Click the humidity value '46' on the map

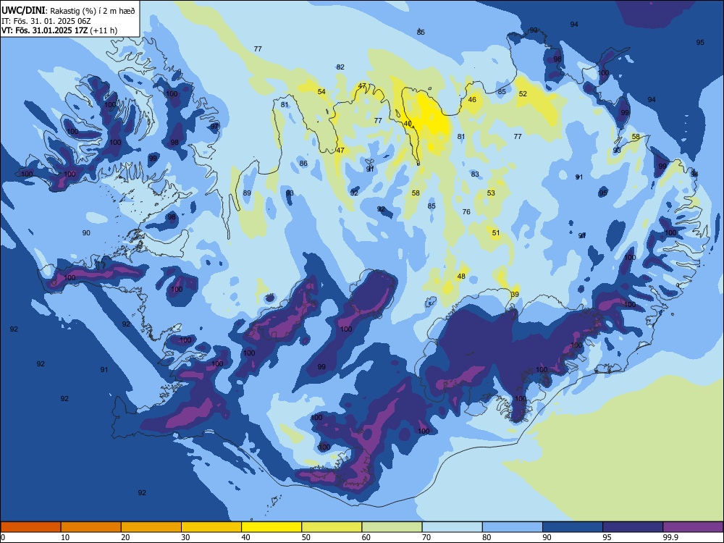[x=472, y=100]
